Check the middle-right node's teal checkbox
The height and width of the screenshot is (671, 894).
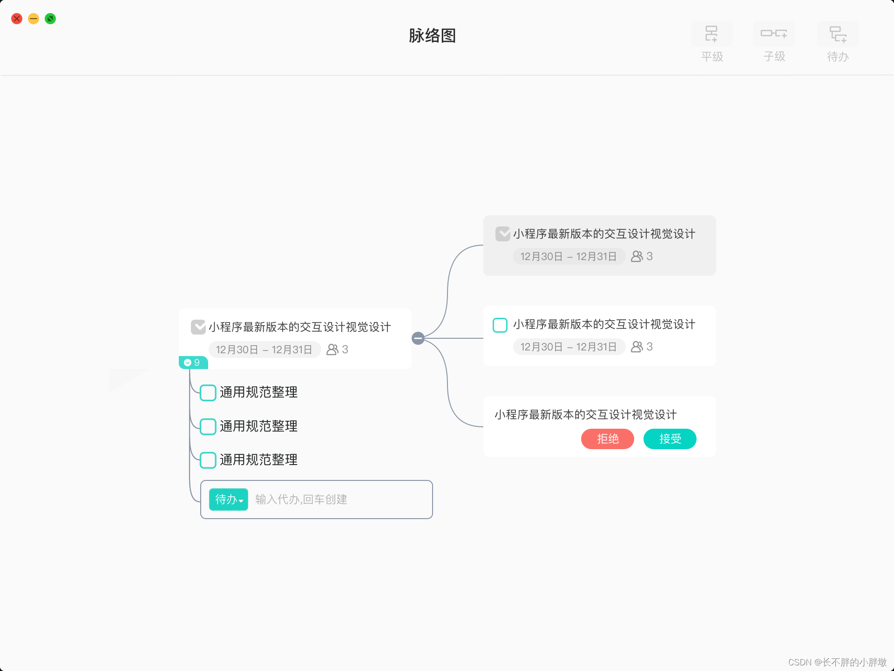(500, 325)
